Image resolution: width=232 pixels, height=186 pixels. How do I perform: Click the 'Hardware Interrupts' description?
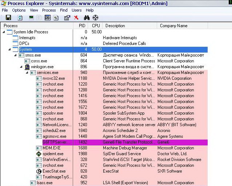coord(120,38)
